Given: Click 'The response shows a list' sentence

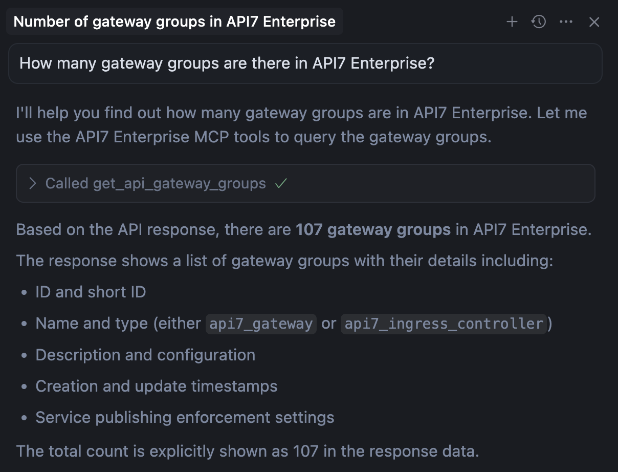Looking at the screenshot, I should coord(284,261).
